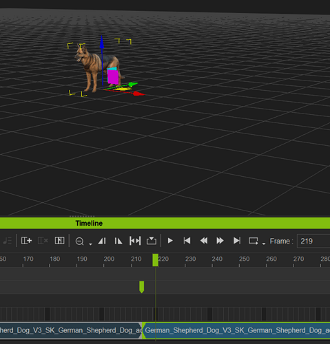Click the greyed-out music note sound icon
330x344 pixels.
click(7, 241)
